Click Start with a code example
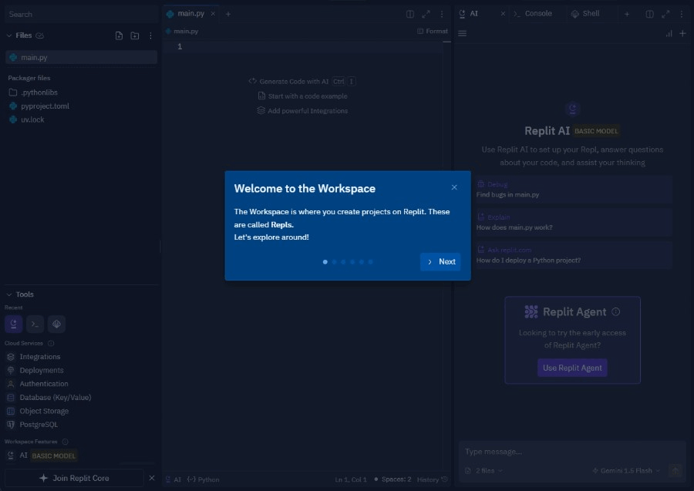The image size is (694, 491). pyautogui.click(x=303, y=96)
